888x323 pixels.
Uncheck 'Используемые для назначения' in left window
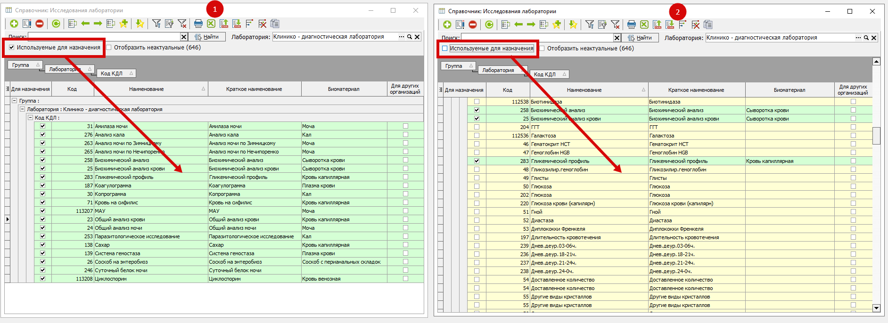click(11, 47)
